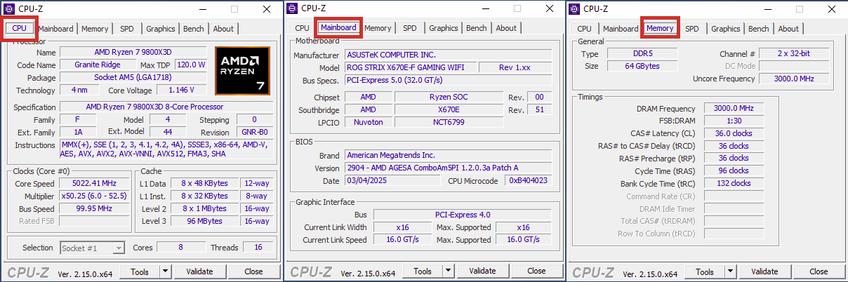Click the Threads value 16
Screen dimensions: 848x282
(x=258, y=248)
